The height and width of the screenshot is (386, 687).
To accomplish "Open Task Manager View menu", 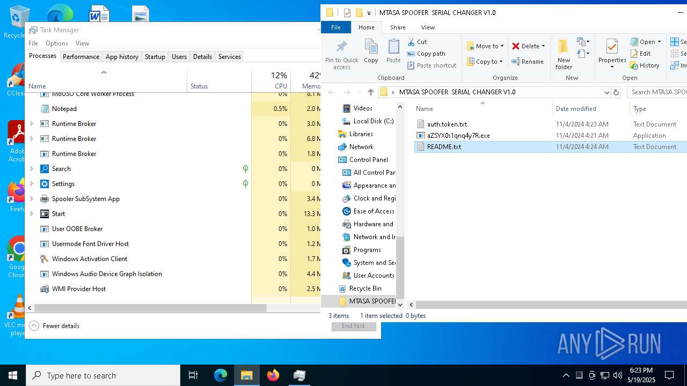I will (82, 43).
